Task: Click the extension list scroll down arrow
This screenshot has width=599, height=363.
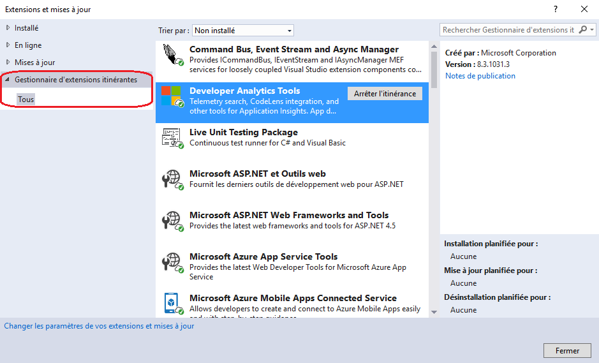Action: coord(434,312)
